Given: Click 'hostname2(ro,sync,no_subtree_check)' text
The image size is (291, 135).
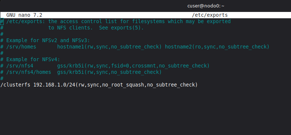Looking at the screenshot, I should pos(217,47).
